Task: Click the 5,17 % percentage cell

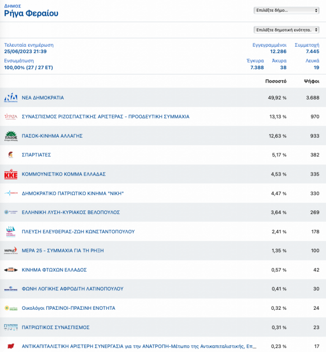Action: 279,155
